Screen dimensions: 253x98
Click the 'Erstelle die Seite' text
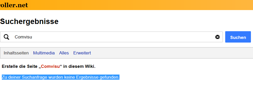(19, 67)
